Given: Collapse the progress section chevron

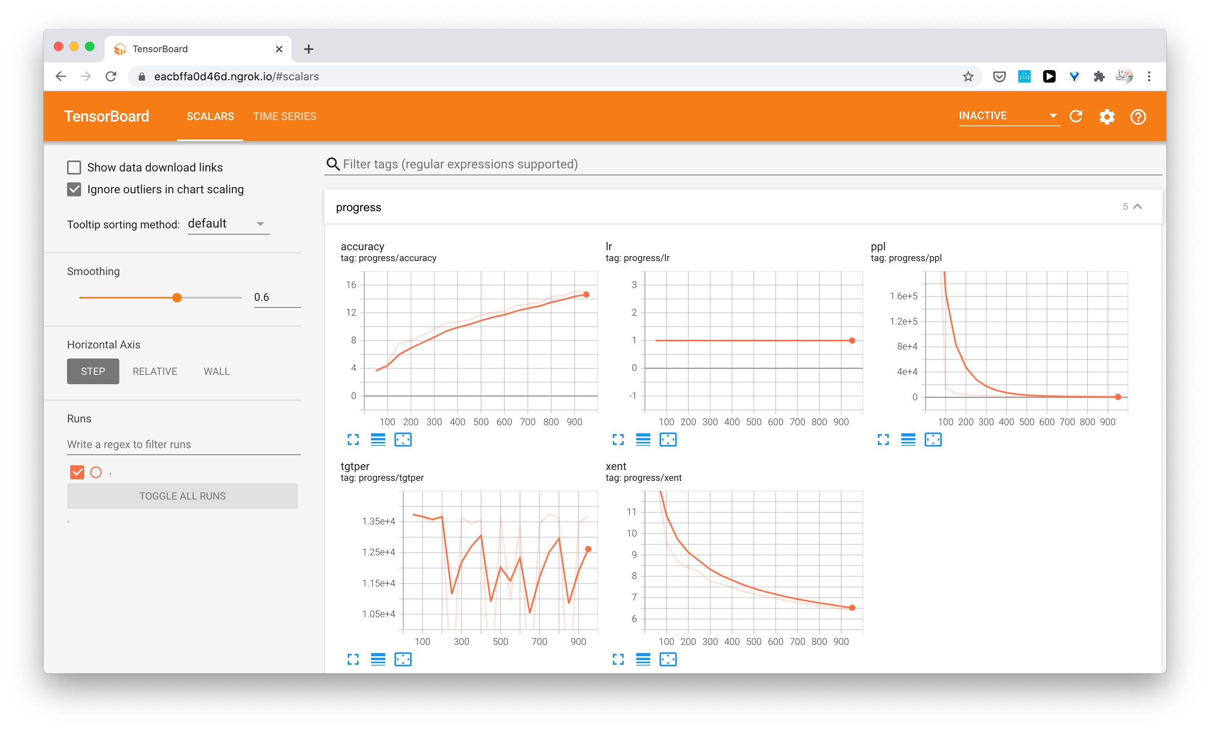Looking at the screenshot, I should tap(1137, 207).
